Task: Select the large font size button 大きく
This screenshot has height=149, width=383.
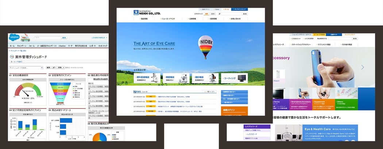Action: coord(213,14)
